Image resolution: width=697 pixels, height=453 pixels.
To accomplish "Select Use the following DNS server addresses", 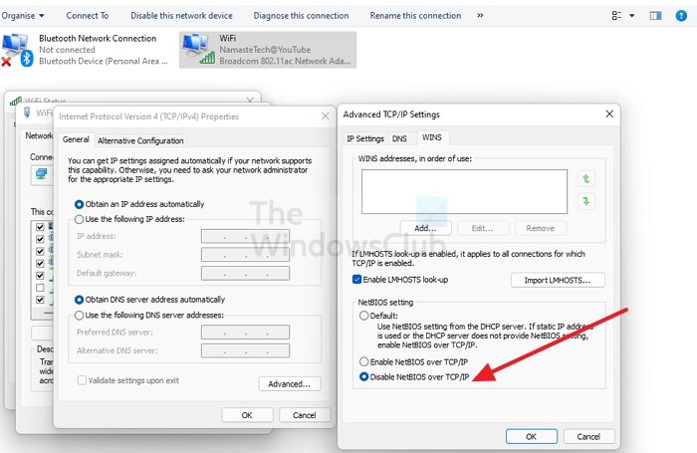I will 79,316.
